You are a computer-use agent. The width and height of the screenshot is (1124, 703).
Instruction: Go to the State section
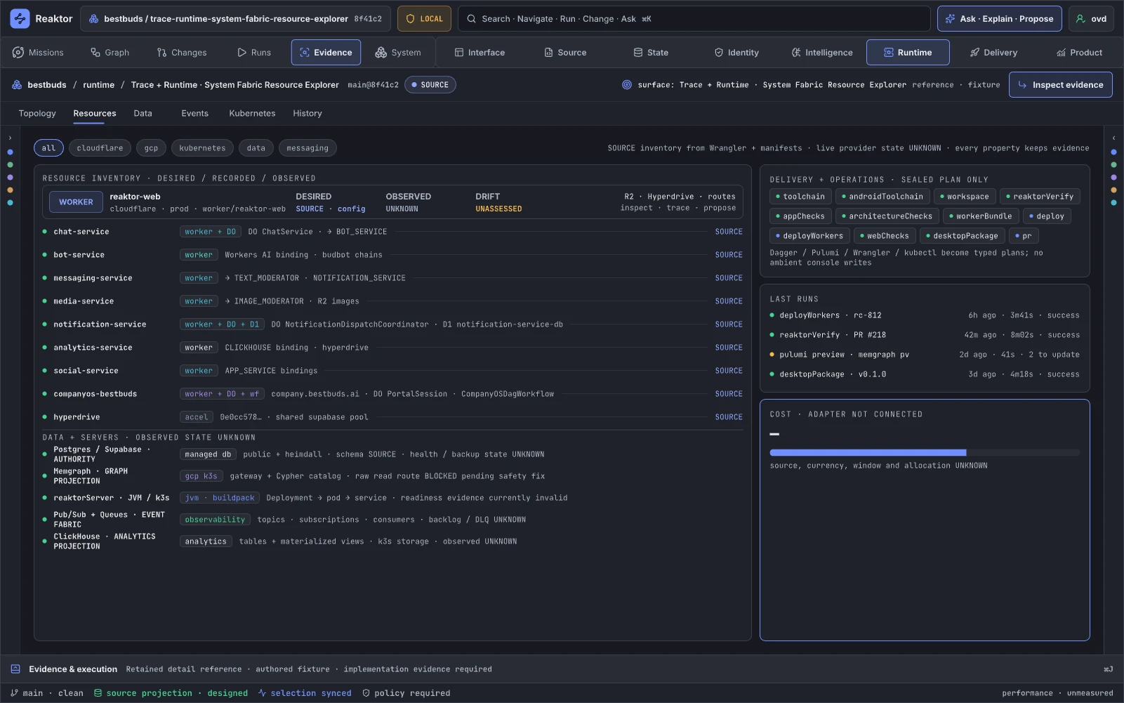point(651,53)
